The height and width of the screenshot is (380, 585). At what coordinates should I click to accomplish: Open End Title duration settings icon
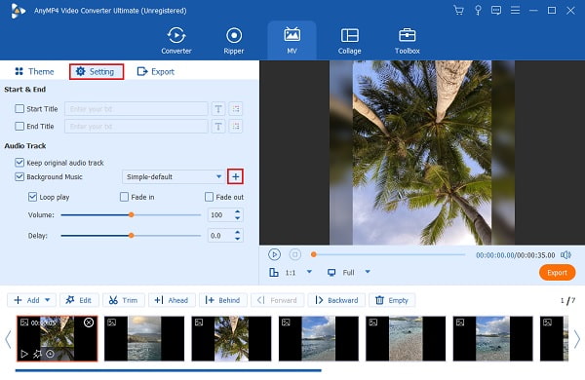pyautogui.click(x=236, y=127)
